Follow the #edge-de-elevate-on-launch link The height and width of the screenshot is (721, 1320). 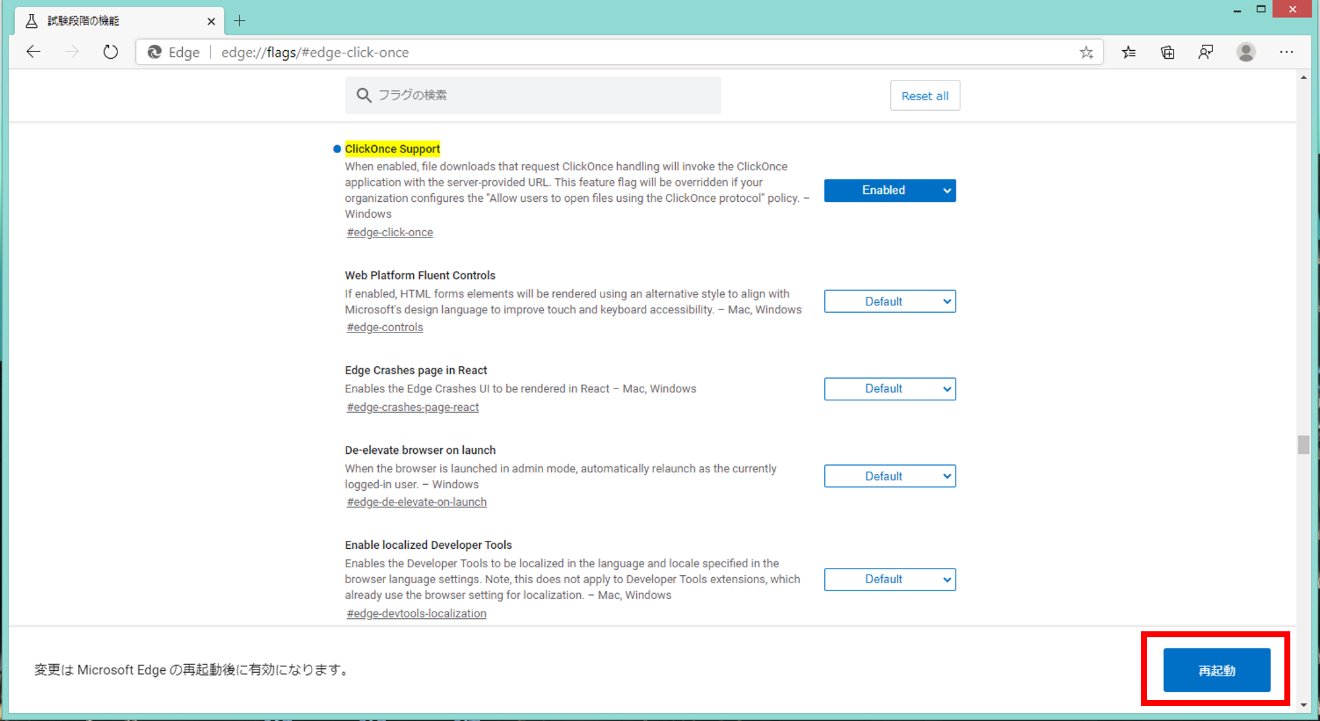pos(416,502)
